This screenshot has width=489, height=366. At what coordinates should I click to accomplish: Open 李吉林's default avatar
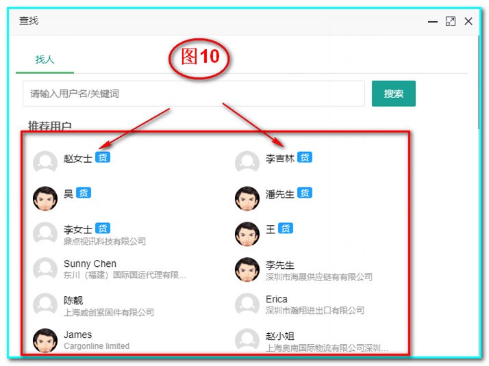coord(247,163)
